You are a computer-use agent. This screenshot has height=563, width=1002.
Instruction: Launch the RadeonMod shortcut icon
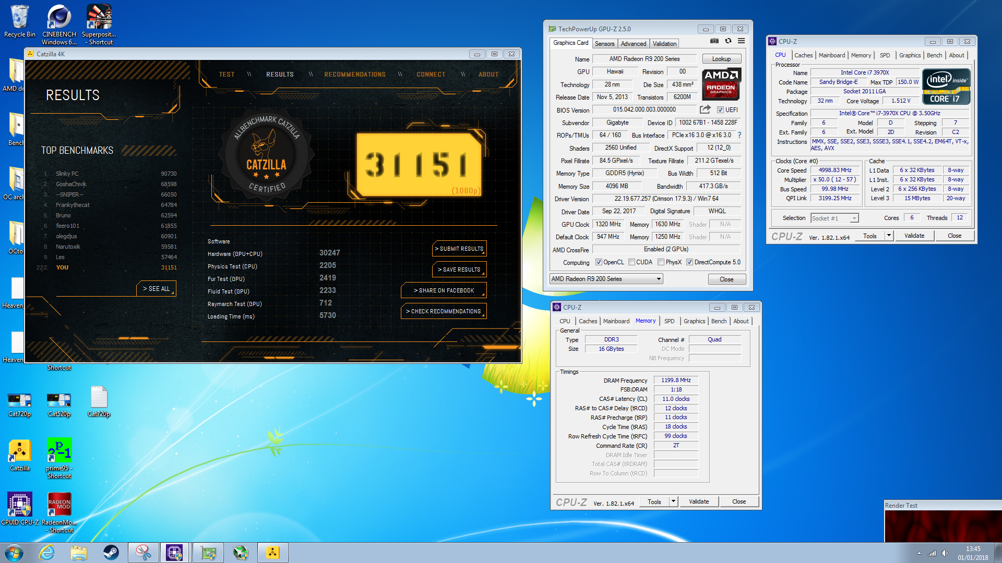click(x=59, y=512)
